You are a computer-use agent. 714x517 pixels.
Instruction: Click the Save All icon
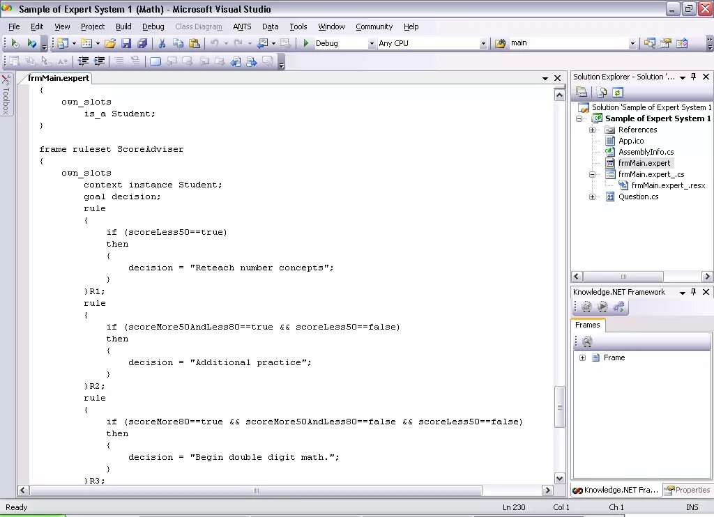pyautogui.click(x=142, y=43)
